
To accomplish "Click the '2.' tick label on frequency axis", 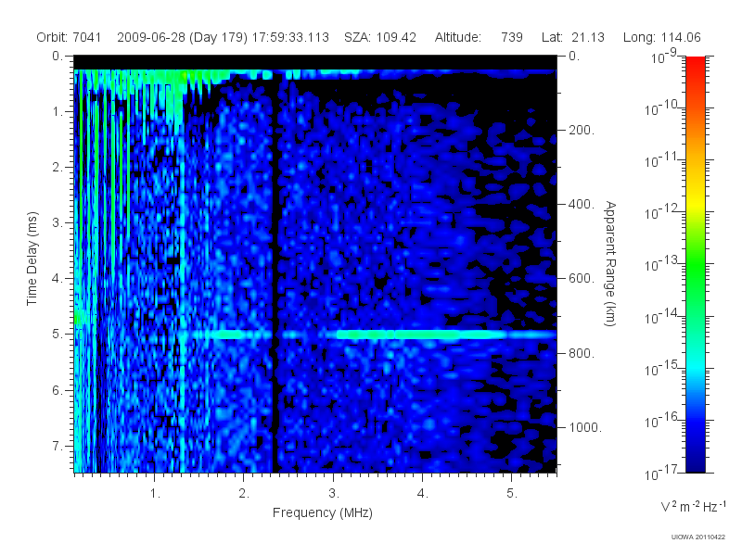I will tap(244, 494).
